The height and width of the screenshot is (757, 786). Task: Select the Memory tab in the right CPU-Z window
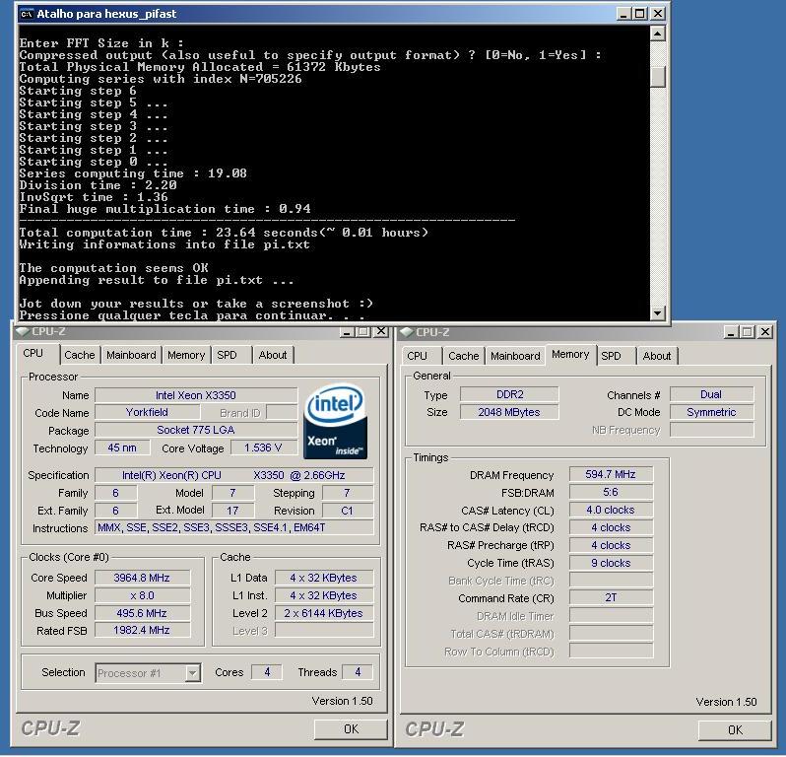570,354
